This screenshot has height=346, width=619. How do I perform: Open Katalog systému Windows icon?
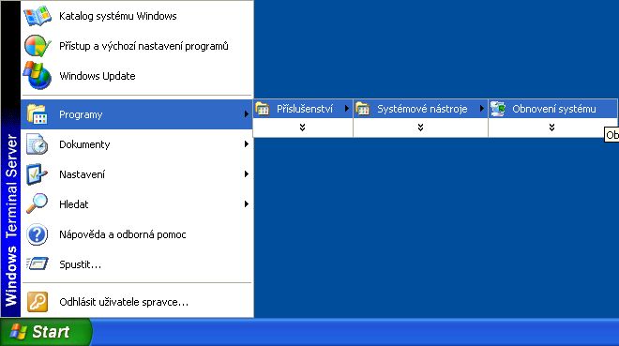[38, 16]
